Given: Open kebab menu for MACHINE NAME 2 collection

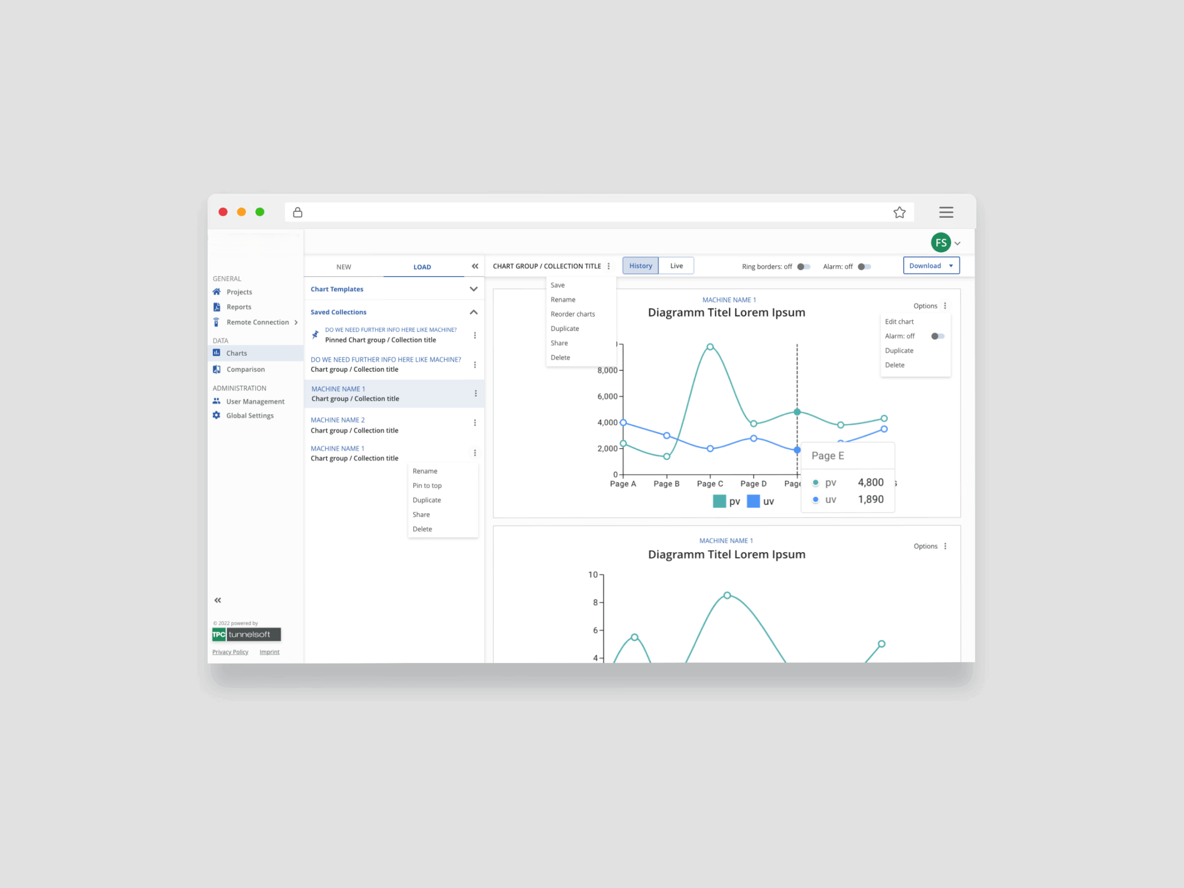Looking at the screenshot, I should pyautogui.click(x=475, y=423).
